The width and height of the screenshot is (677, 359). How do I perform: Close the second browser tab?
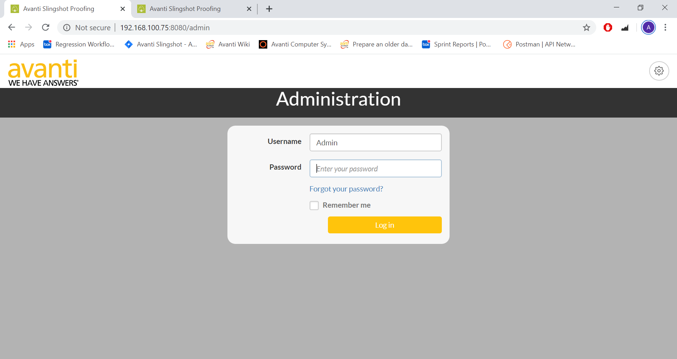coord(249,9)
